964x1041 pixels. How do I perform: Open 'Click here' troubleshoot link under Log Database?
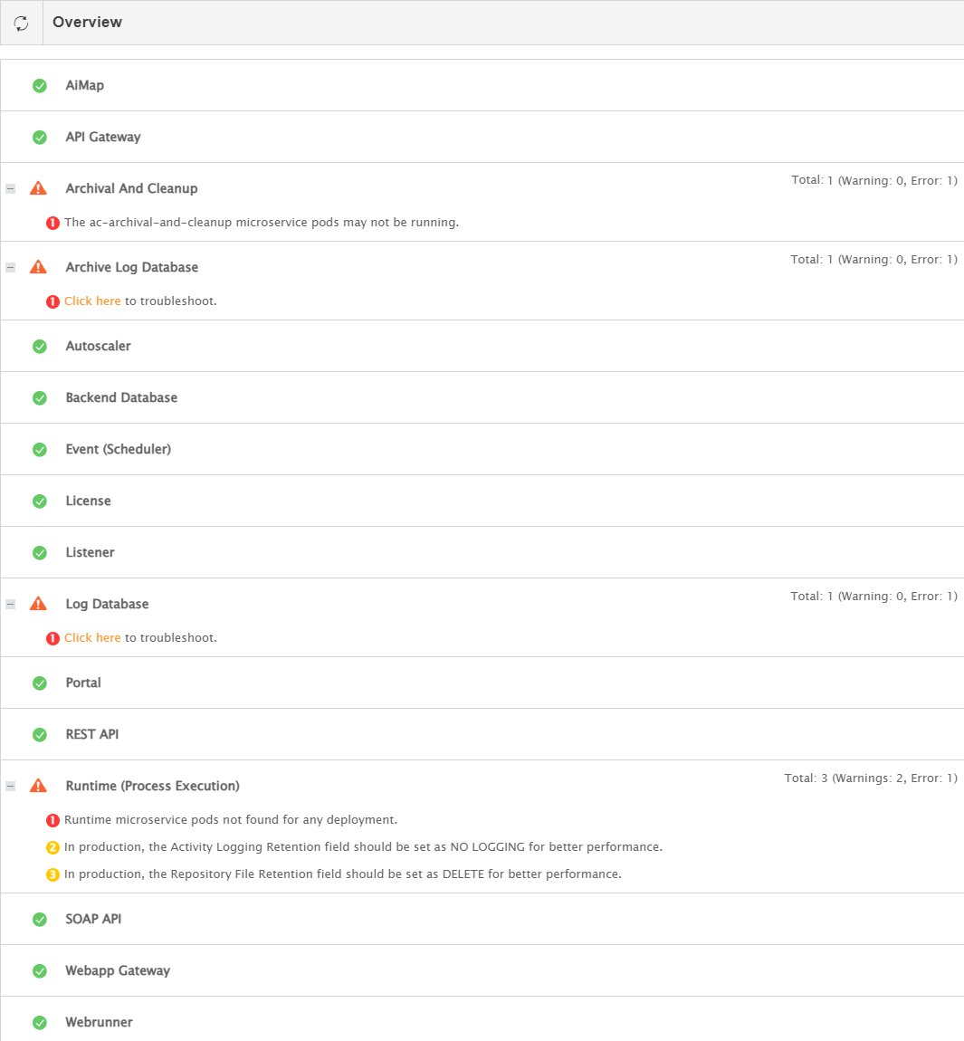click(x=92, y=638)
